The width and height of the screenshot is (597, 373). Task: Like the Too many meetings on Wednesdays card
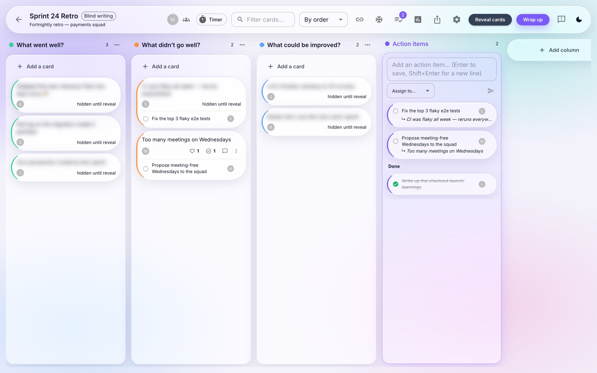coord(192,151)
